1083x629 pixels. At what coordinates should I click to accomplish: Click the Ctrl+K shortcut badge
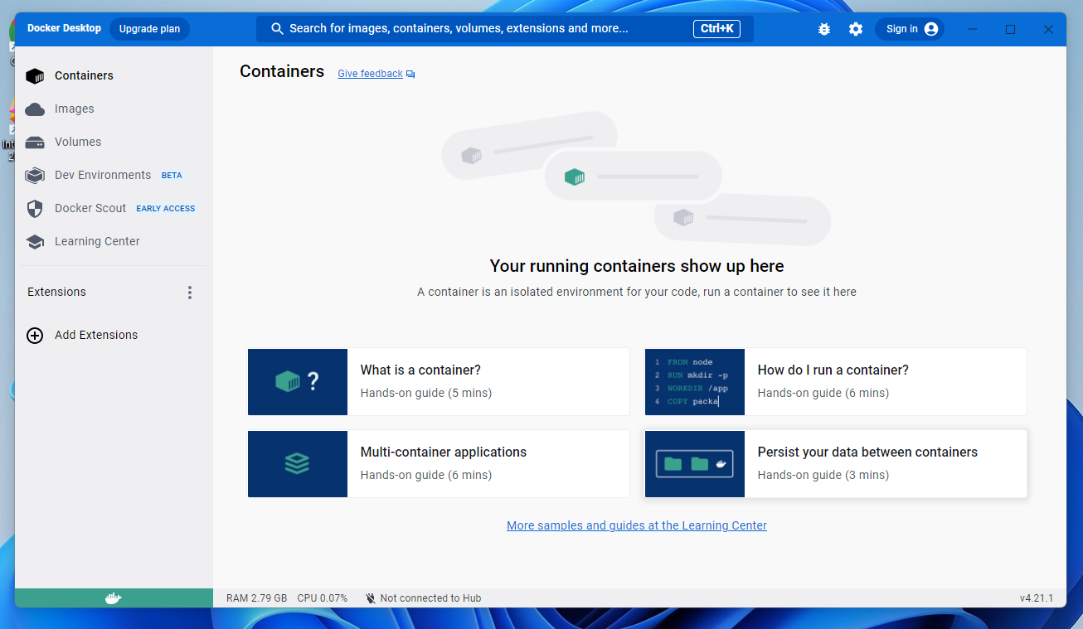pyautogui.click(x=717, y=29)
